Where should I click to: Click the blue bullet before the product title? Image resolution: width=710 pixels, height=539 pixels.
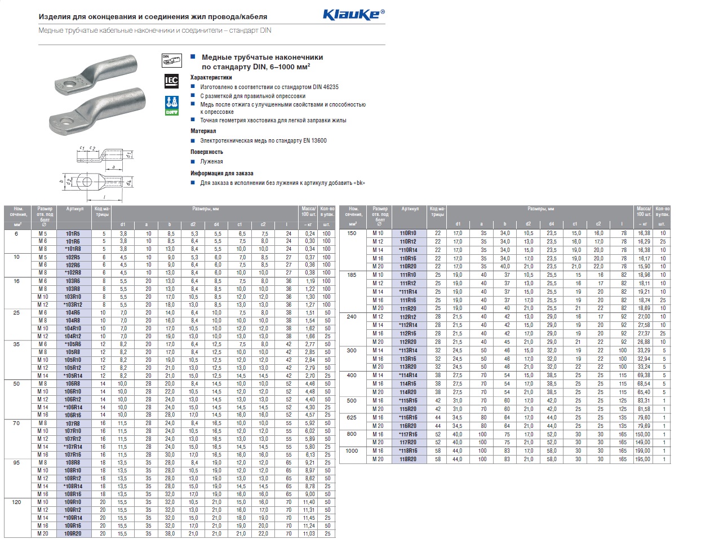click(x=193, y=57)
